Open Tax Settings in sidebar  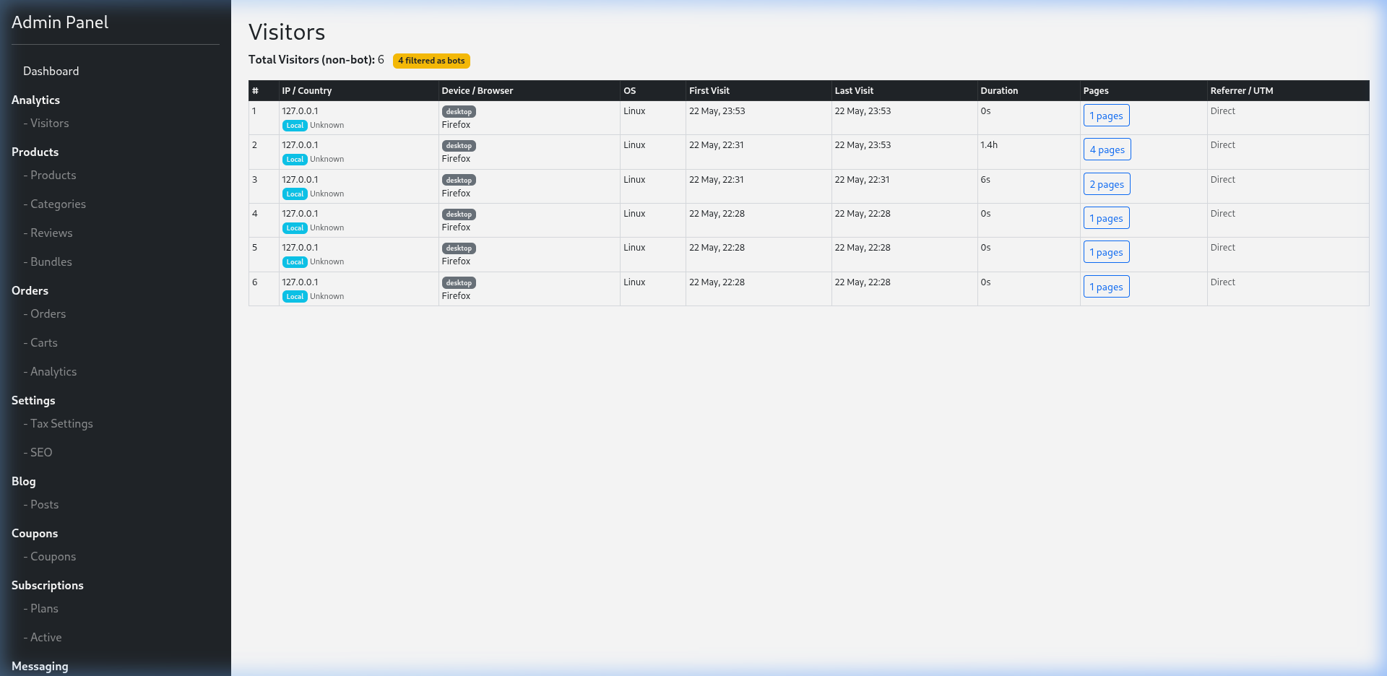click(58, 424)
